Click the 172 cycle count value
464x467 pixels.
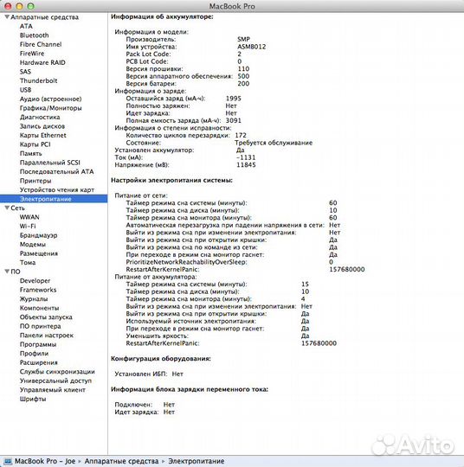[241, 135]
